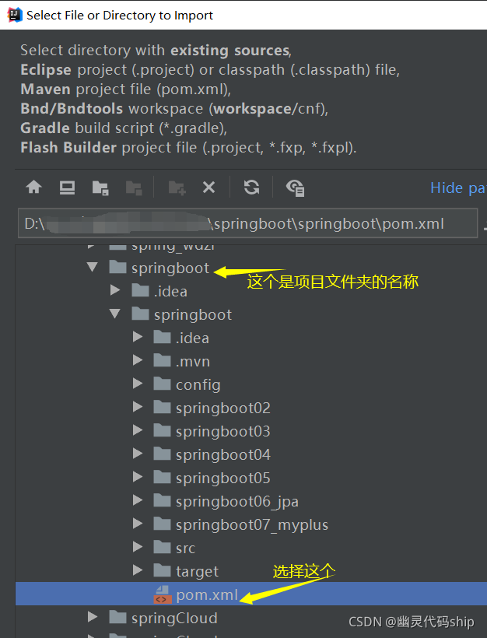Select the springboot06_jpa folder row

pos(251,501)
